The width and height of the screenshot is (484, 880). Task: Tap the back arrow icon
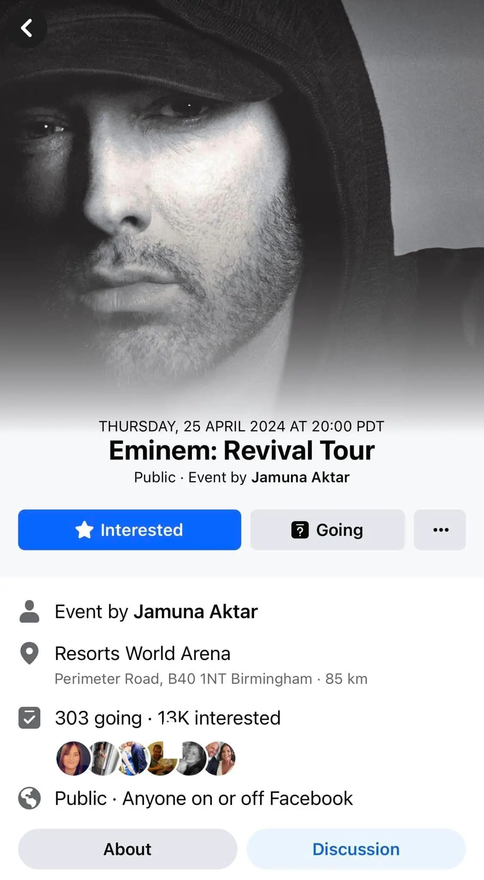click(x=27, y=28)
